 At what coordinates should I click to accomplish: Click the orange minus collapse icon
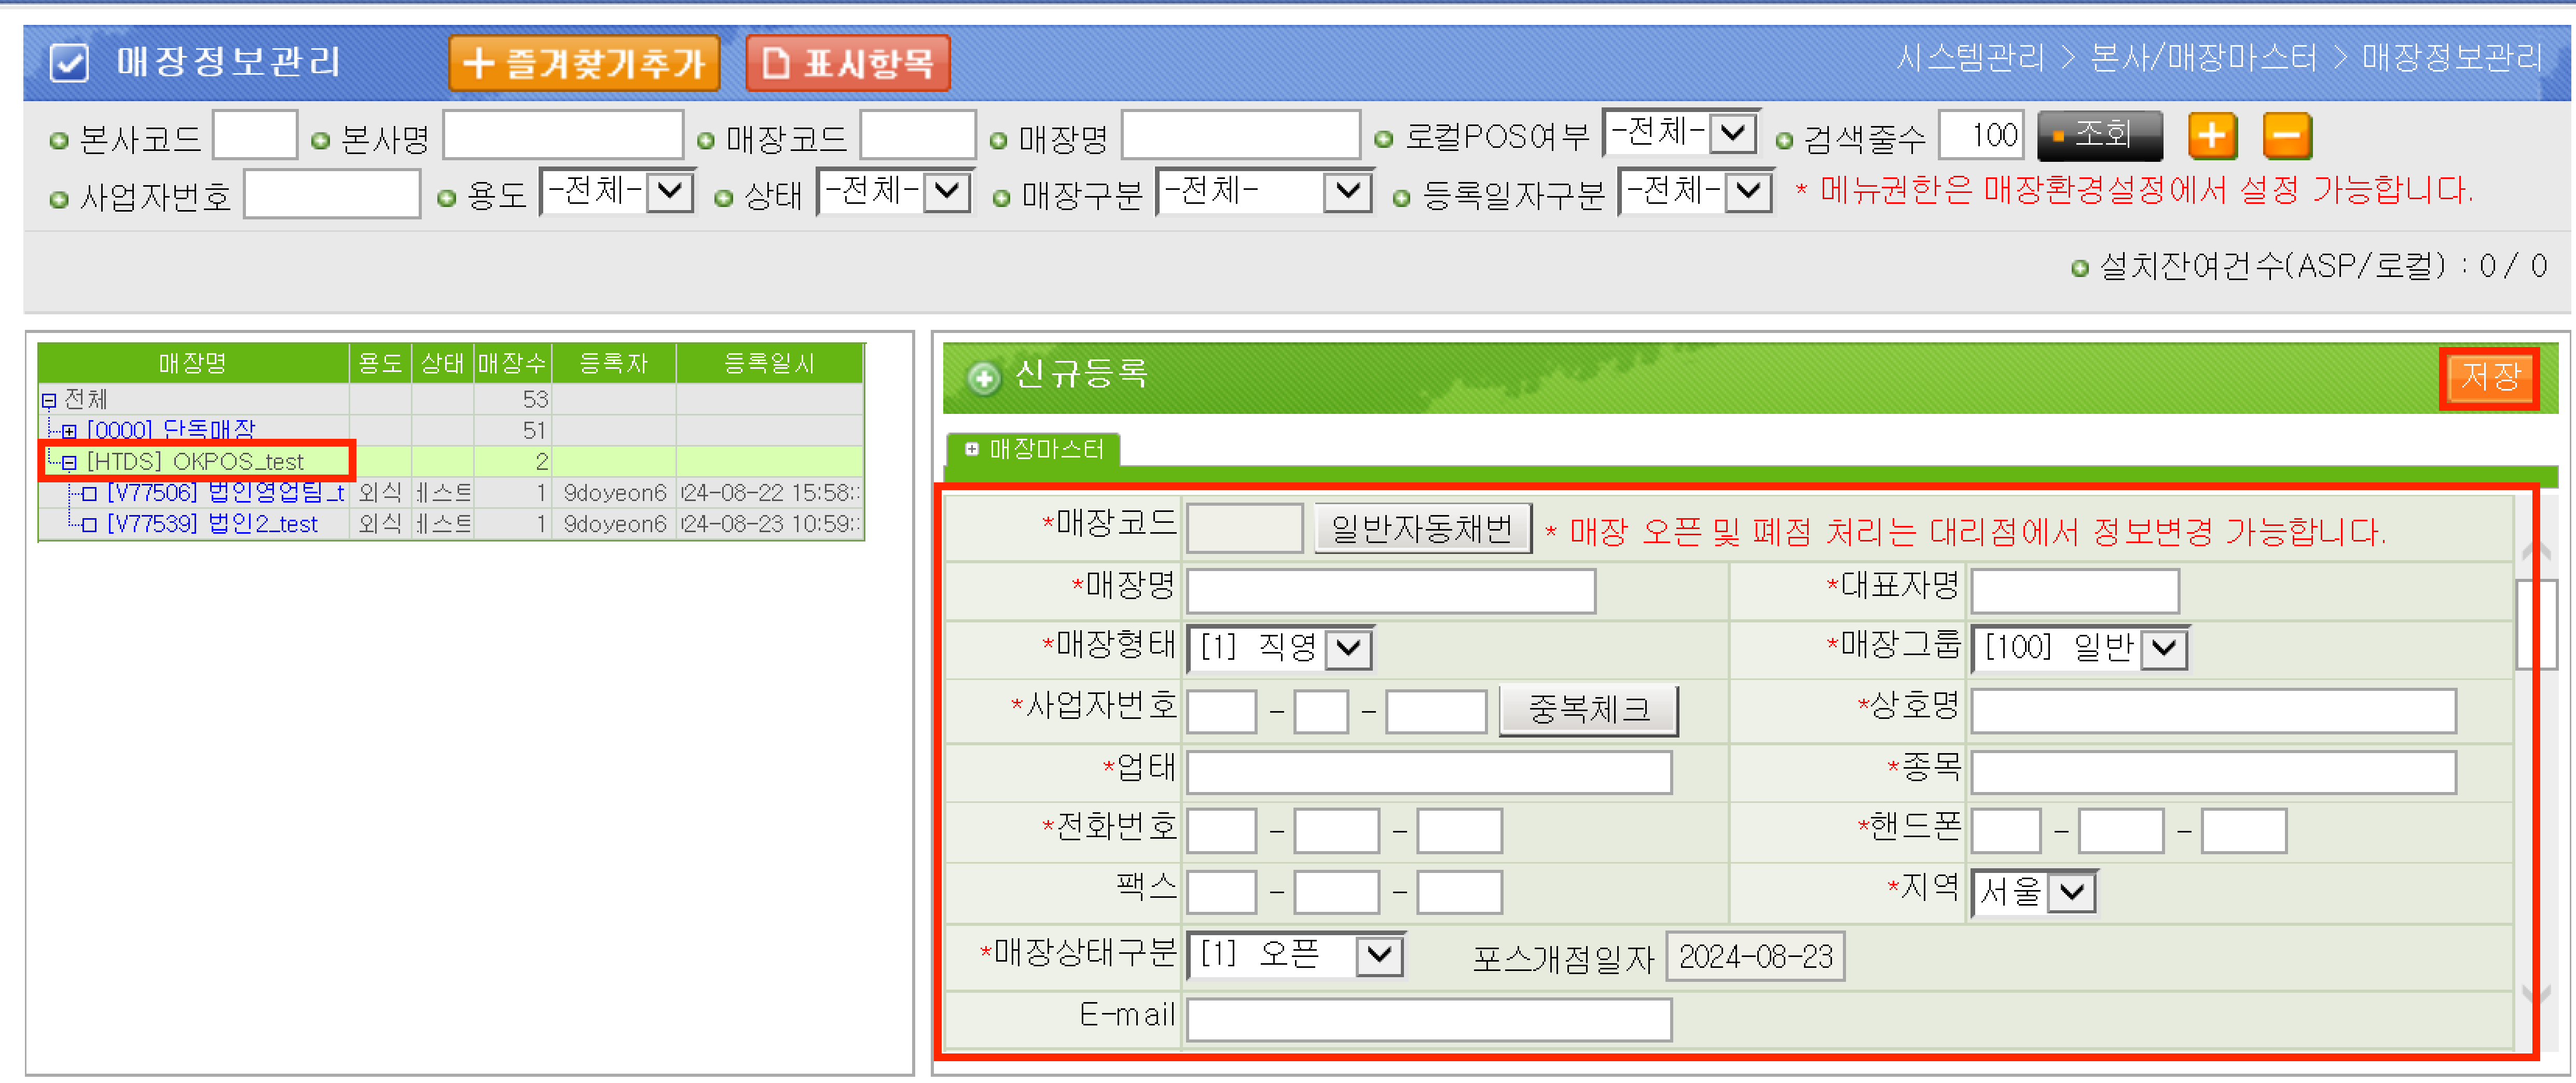coord(2286,136)
